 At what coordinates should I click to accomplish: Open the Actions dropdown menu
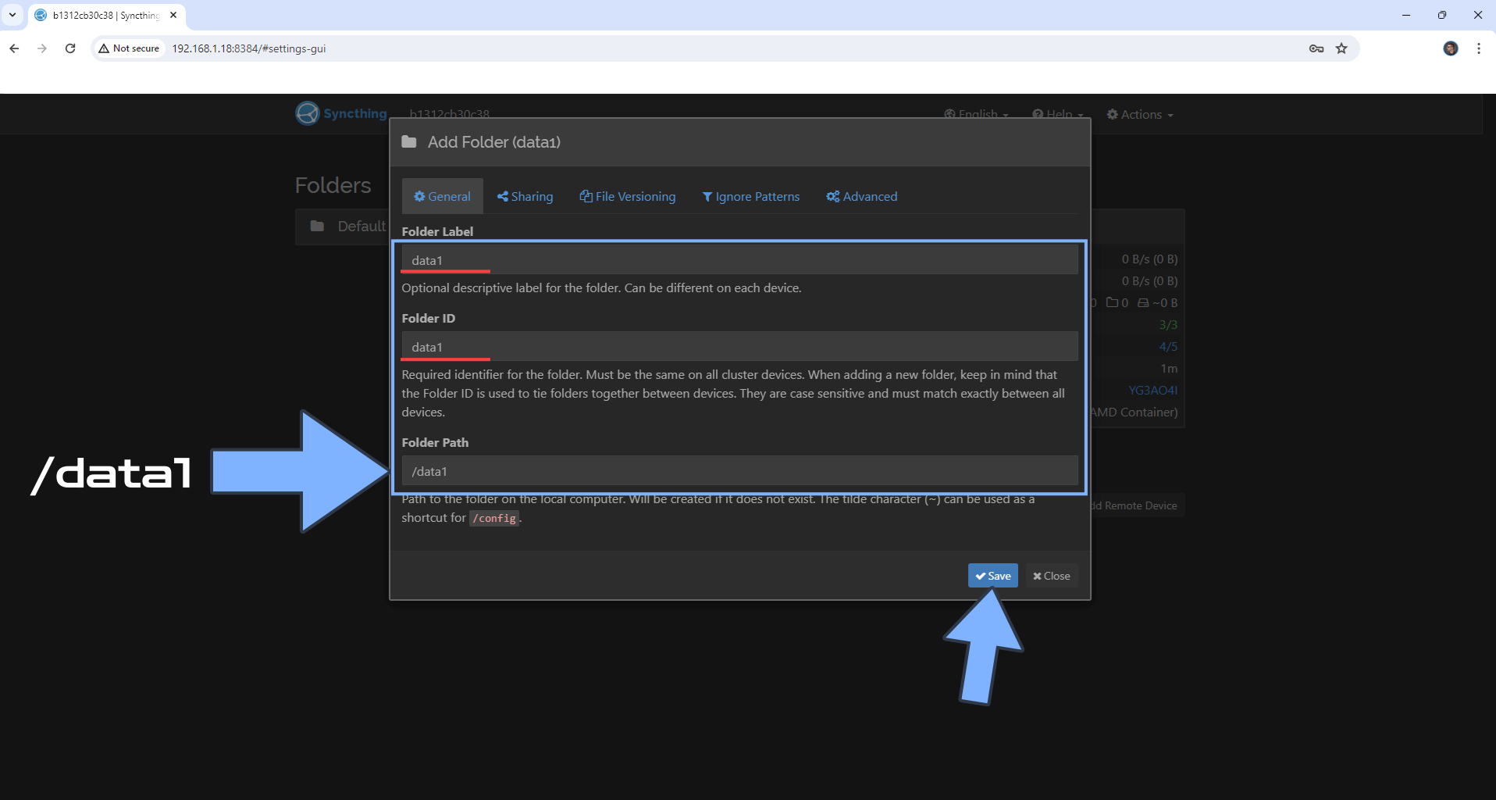(x=1140, y=114)
